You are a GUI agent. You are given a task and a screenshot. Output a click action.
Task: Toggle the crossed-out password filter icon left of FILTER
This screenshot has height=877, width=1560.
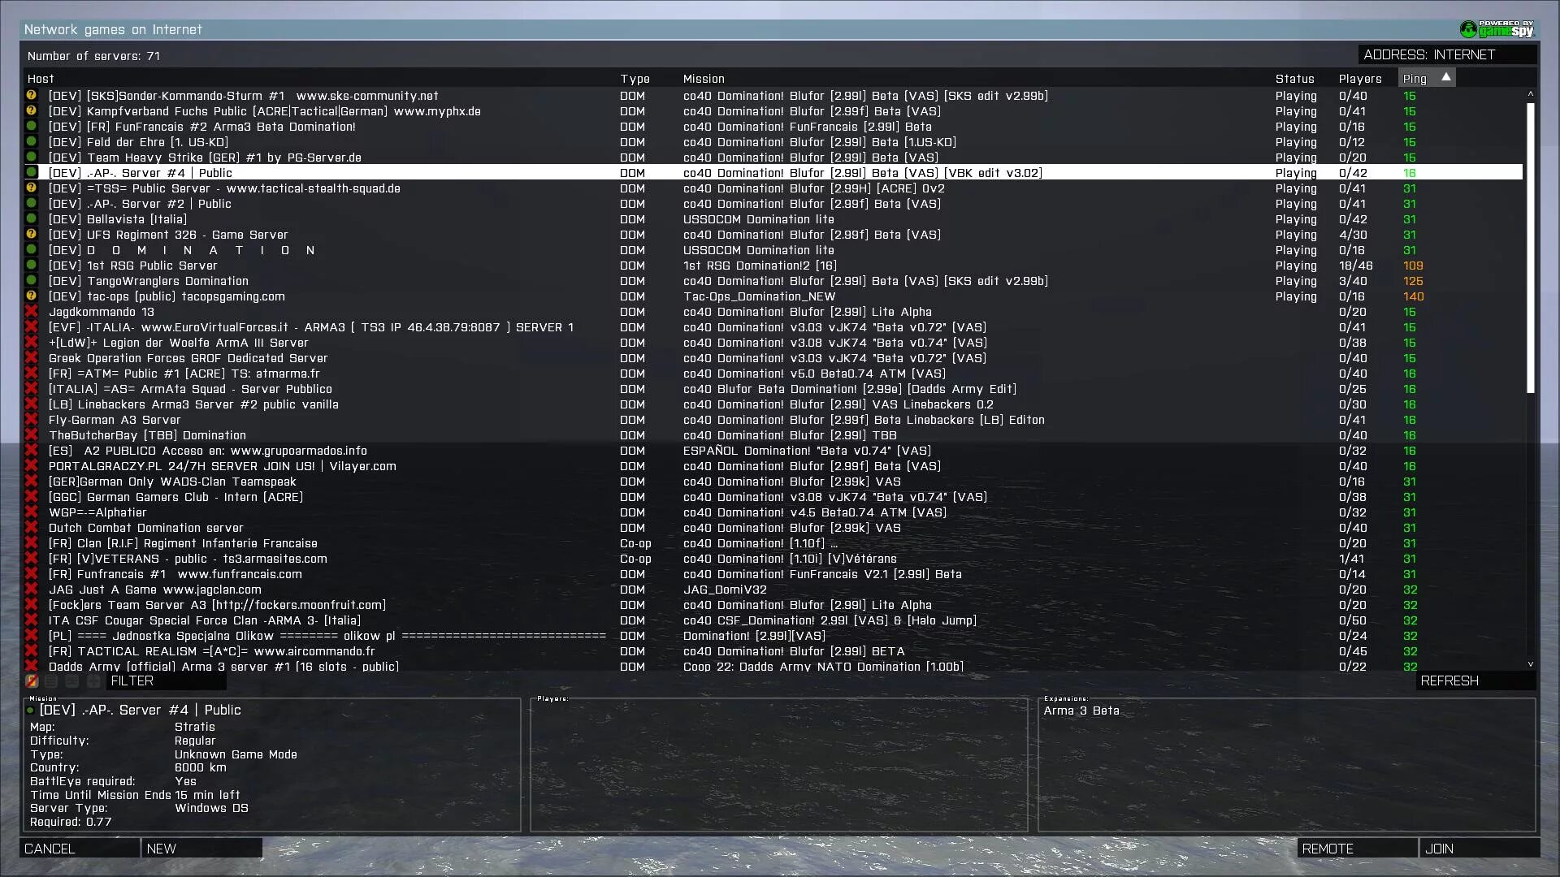[32, 681]
